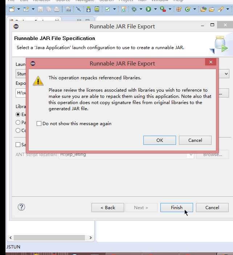Screen dimensions: 233x255
Task: Click OK in the warning dialog
Action: [159, 140]
